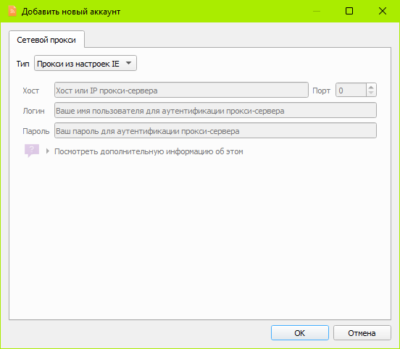Viewport: 400px width, 349px height.
Task: Click the Хост label
Action: (31, 91)
